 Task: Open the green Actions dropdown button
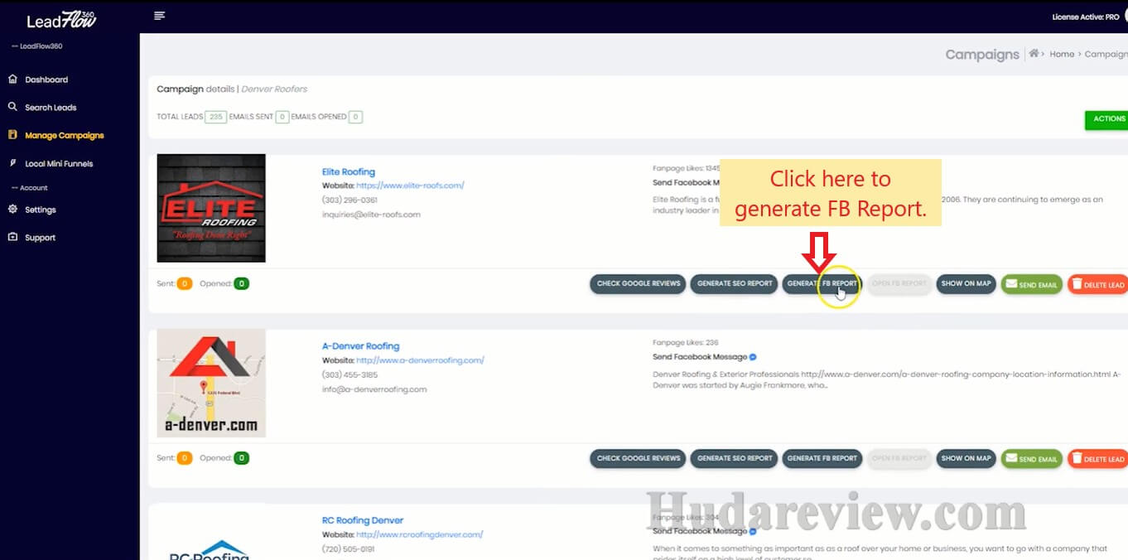click(1107, 119)
